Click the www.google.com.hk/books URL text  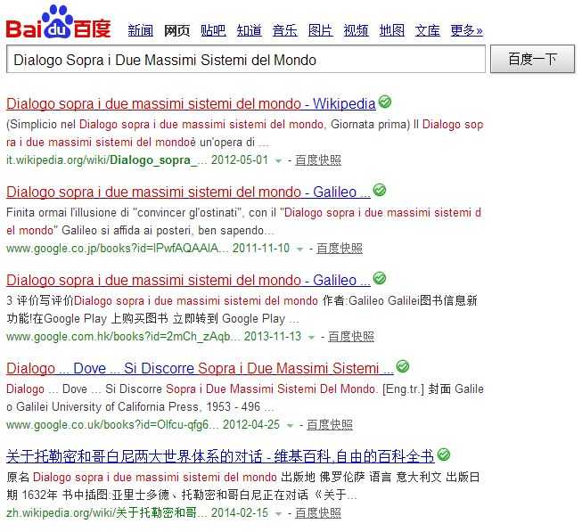[x=123, y=337]
